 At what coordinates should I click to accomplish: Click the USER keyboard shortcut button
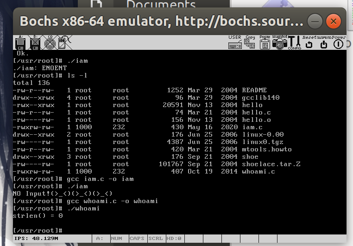[x=235, y=42]
